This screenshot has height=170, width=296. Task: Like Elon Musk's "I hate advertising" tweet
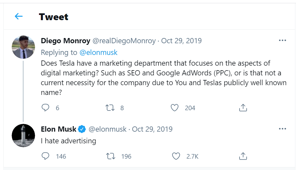tap(176, 156)
